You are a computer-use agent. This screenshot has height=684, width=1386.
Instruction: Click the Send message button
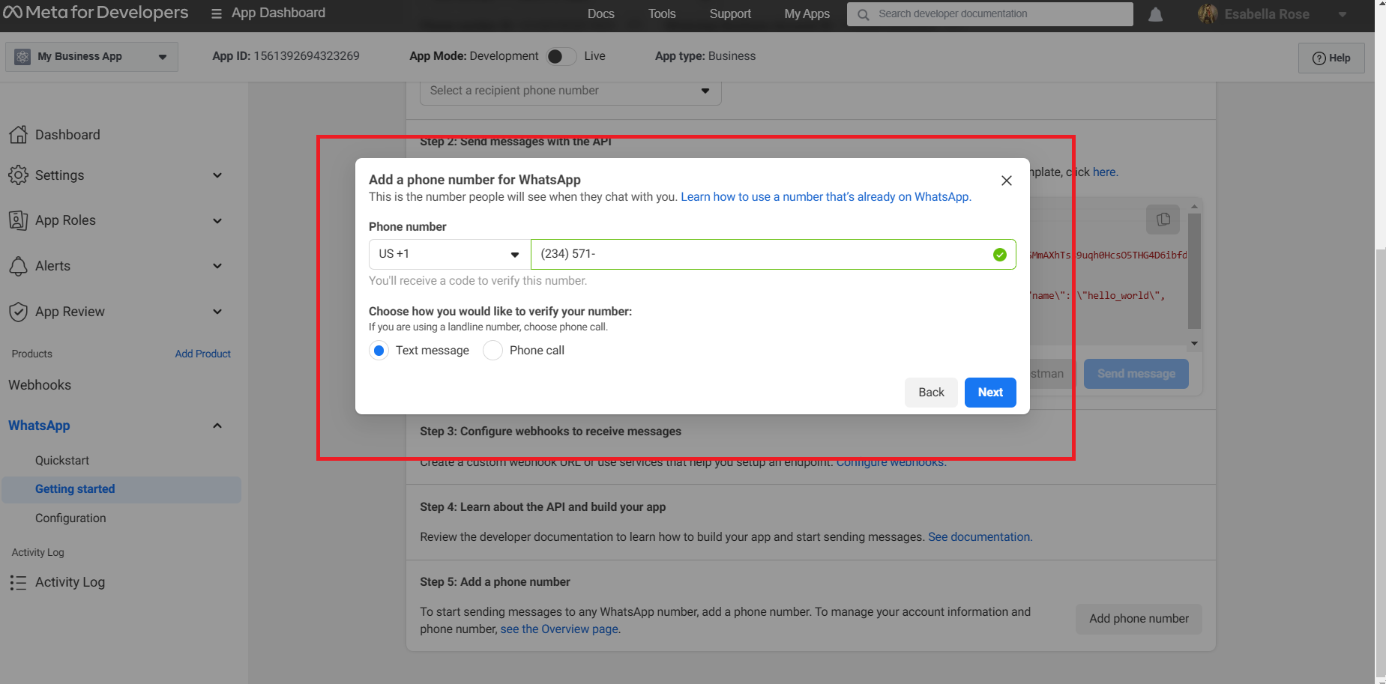click(1136, 374)
